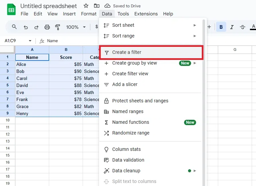Select Create filter view
Viewport: 256px width, 186px height.
150,74
